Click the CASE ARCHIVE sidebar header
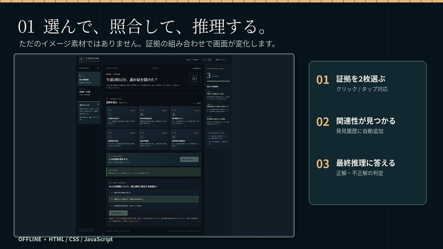The height and width of the screenshot is (249, 443). click(83, 68)
